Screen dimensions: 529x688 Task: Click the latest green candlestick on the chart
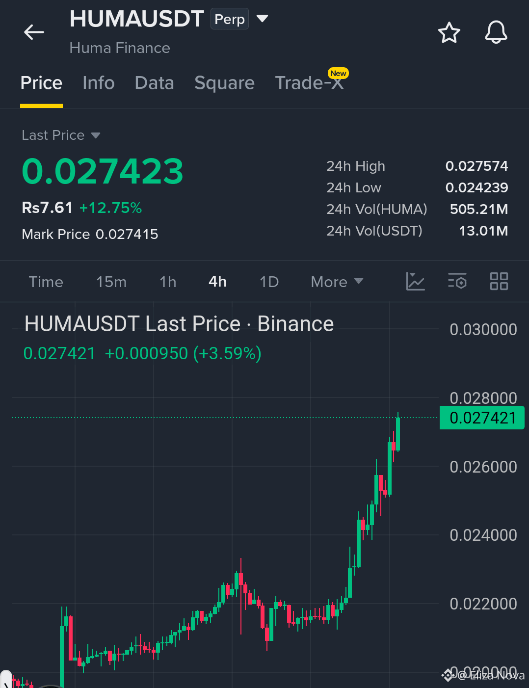pos(398,433)
